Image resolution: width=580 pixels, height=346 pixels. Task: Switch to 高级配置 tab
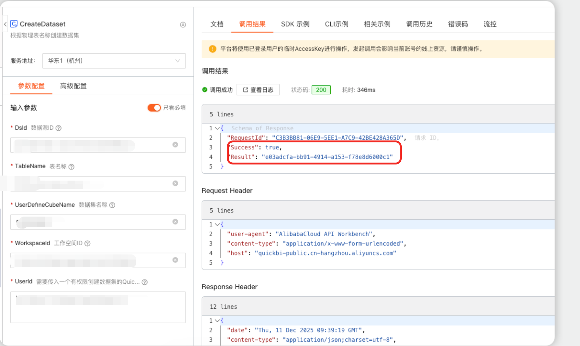pyautogui.click(x=73, y=86)
